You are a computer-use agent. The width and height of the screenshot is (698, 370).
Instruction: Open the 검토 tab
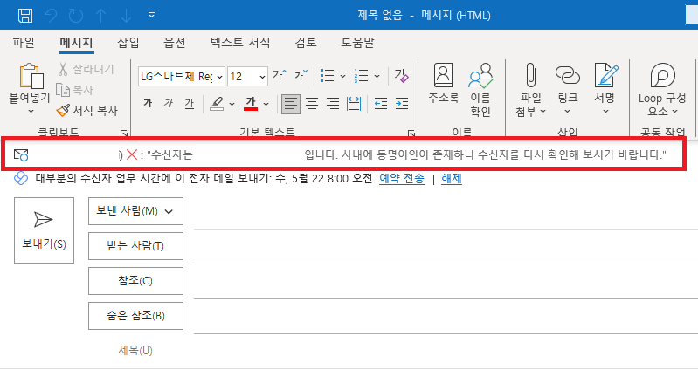pyautogui.click(x=306, y=43)
